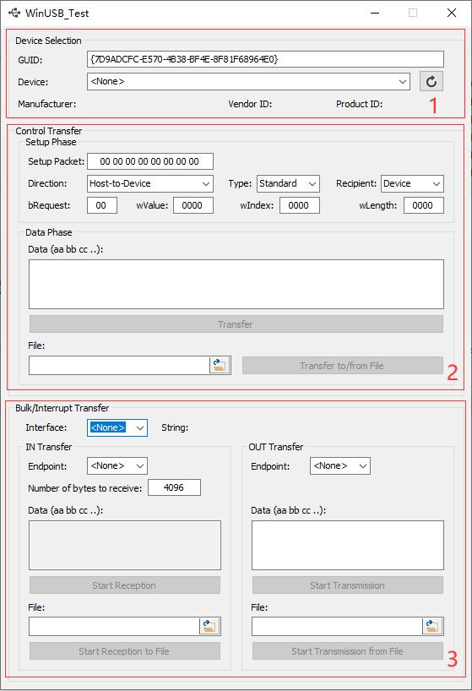Click the Start Reception button
This screenshot has height=691, width=472.
click(x=125, y=585)
